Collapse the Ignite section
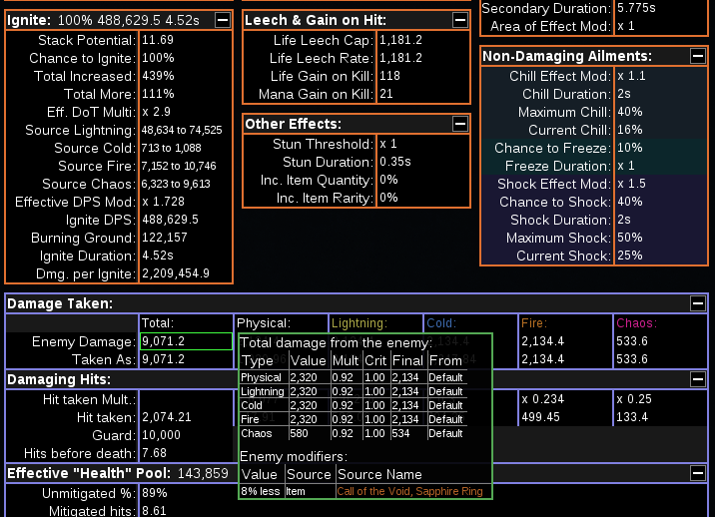 223,20
